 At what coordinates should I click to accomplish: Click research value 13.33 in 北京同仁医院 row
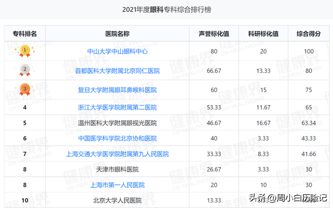263,71
